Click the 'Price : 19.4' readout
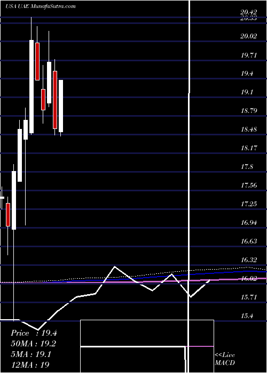Image resolution: width=267 pixels, height=373 pixels. tap(34, 333)
